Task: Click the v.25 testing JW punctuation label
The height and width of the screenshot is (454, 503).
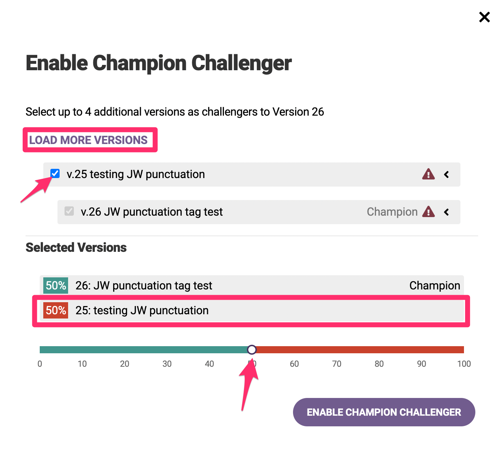Action: 136,174
